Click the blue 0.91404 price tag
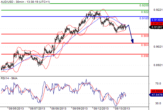The height and width of the screenshot is (110, 163). click(x=157, y=20)
